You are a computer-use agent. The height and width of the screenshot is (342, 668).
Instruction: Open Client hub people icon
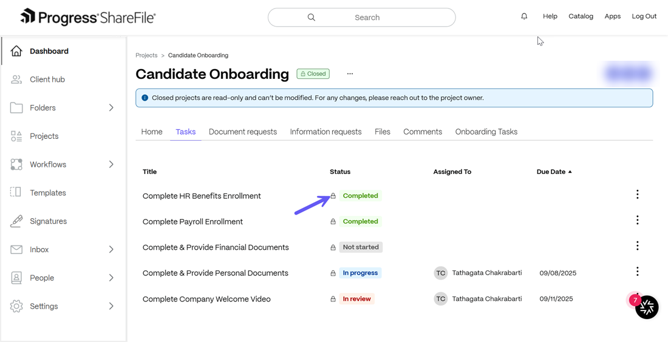pyautogui.click(x=16, y=79)
